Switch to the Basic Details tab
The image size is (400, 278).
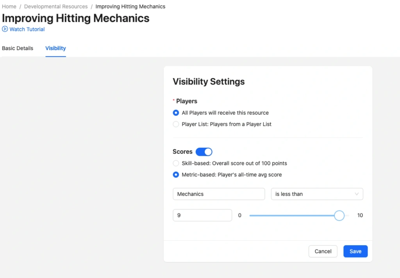coord(18,48)
